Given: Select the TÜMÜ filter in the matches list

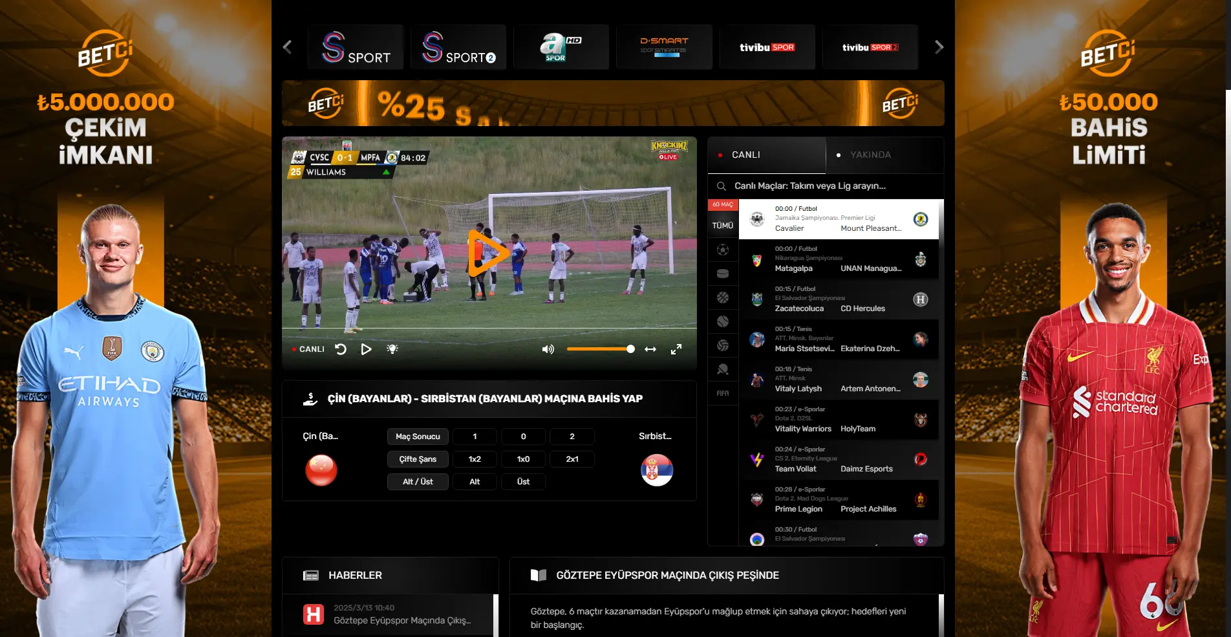Looking at the screenshot, I should [x=723, y=225].
